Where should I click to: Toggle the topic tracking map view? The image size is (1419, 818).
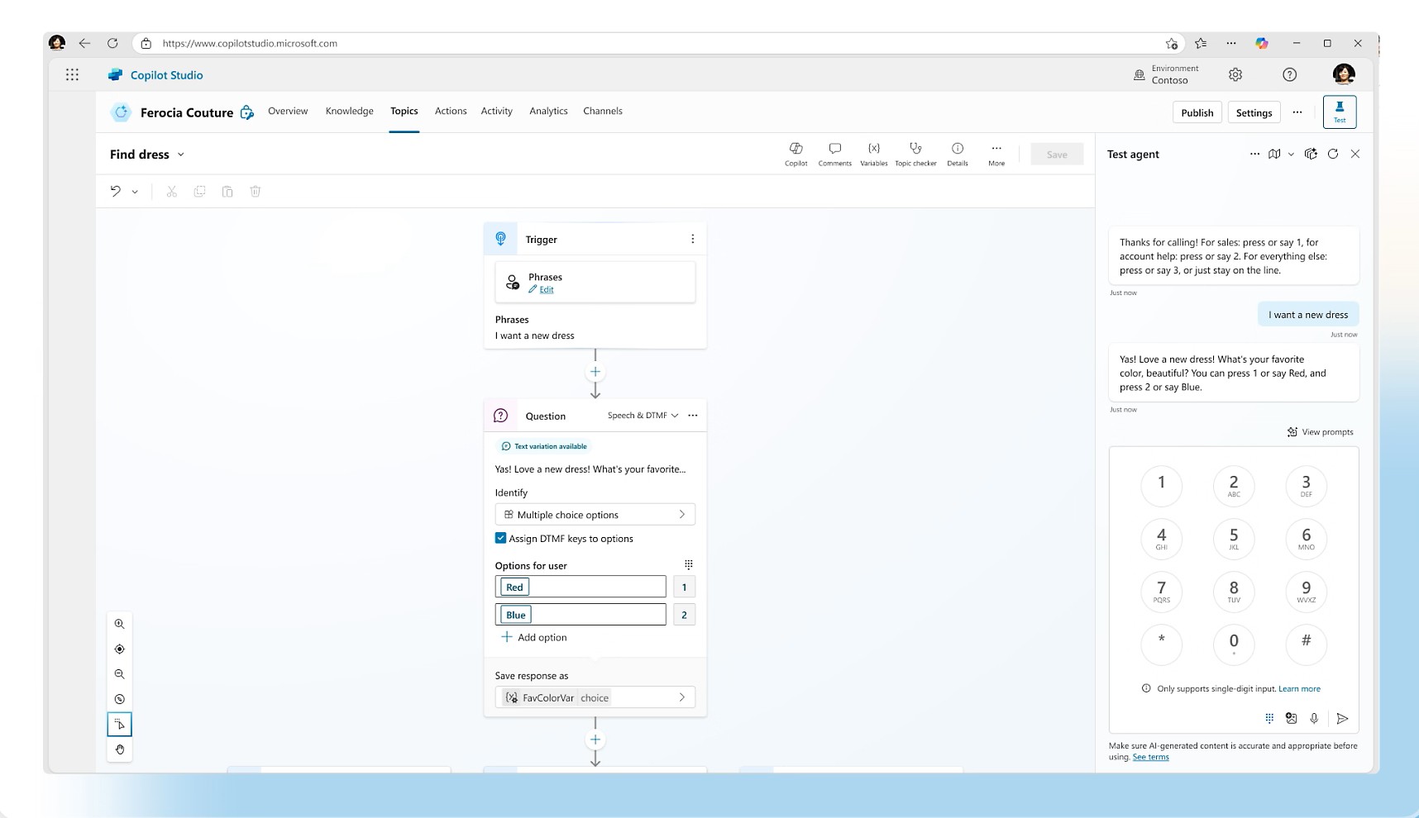[x=1274, y=154]
